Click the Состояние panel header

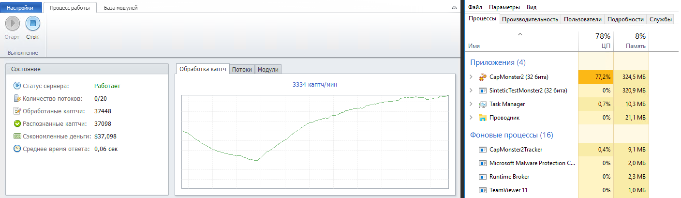(87, 69)
